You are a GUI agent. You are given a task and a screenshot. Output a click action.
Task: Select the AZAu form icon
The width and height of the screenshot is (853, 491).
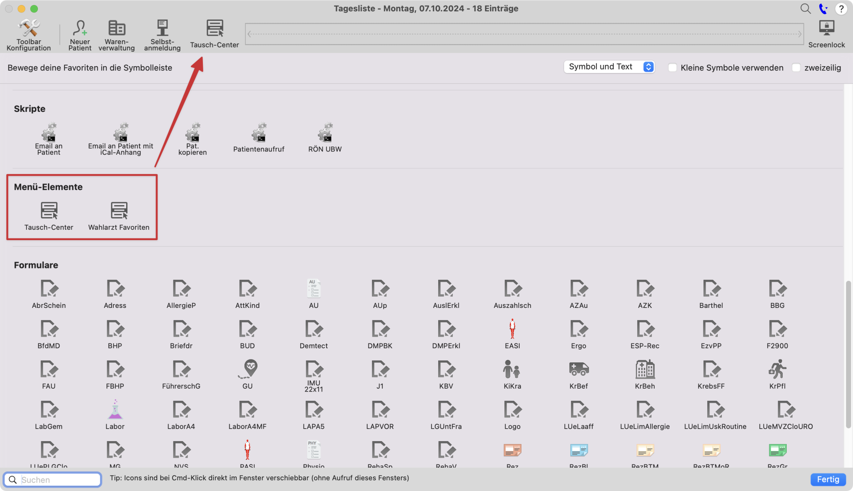pyautogui.click(x=579, y=294)
